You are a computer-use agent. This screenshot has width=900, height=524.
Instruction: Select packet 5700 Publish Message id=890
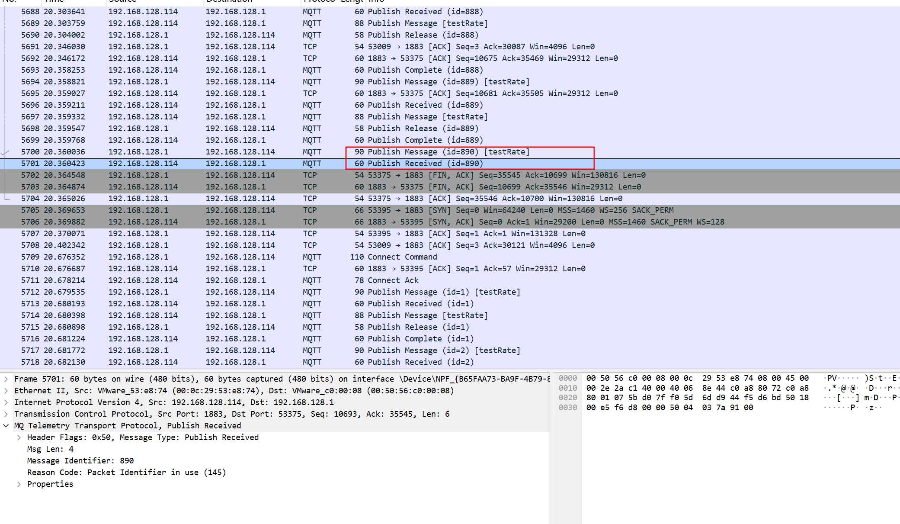tap(450, 152)
